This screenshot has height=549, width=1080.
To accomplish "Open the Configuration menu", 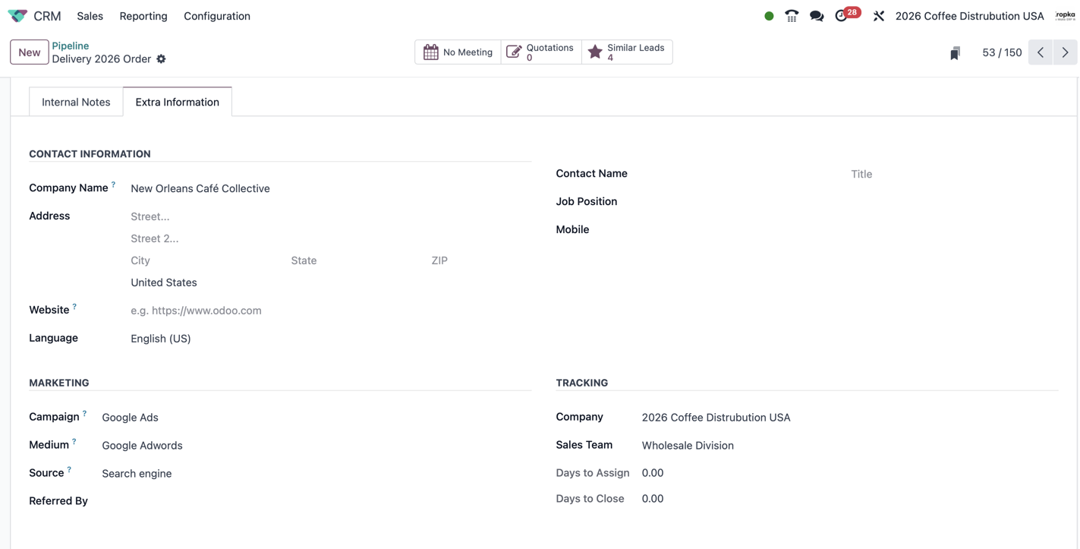I will coord(217,16).
